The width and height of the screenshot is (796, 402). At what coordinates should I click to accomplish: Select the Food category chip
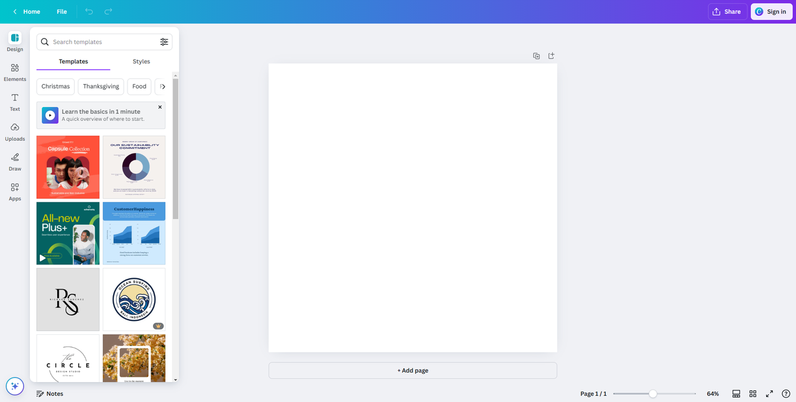click(x=139, y=86)
